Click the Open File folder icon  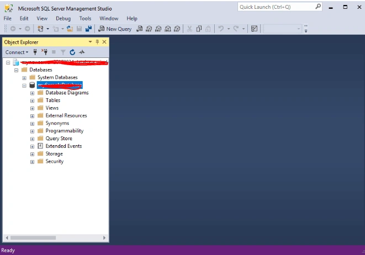pos(70,29)
